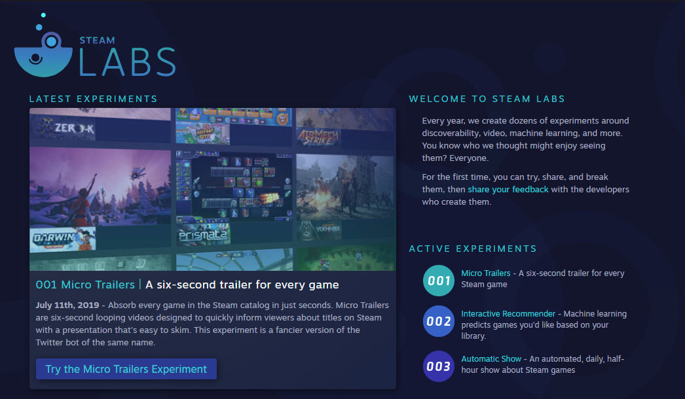685x399 pixels.
Task: Click the Active Experiments heading
Action: click(x=473, y=249)
